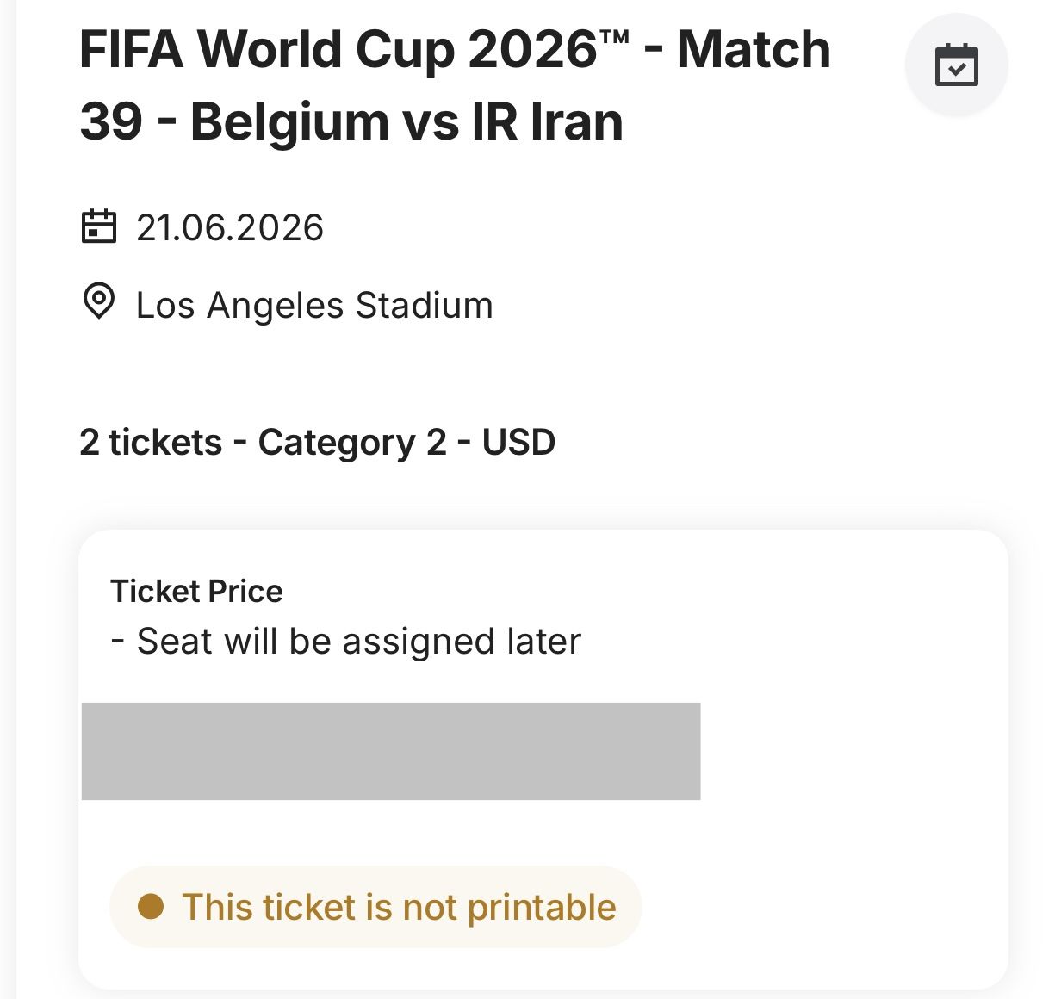Click the location pin icon
The image size is (1055, 999).
[99, 301]
